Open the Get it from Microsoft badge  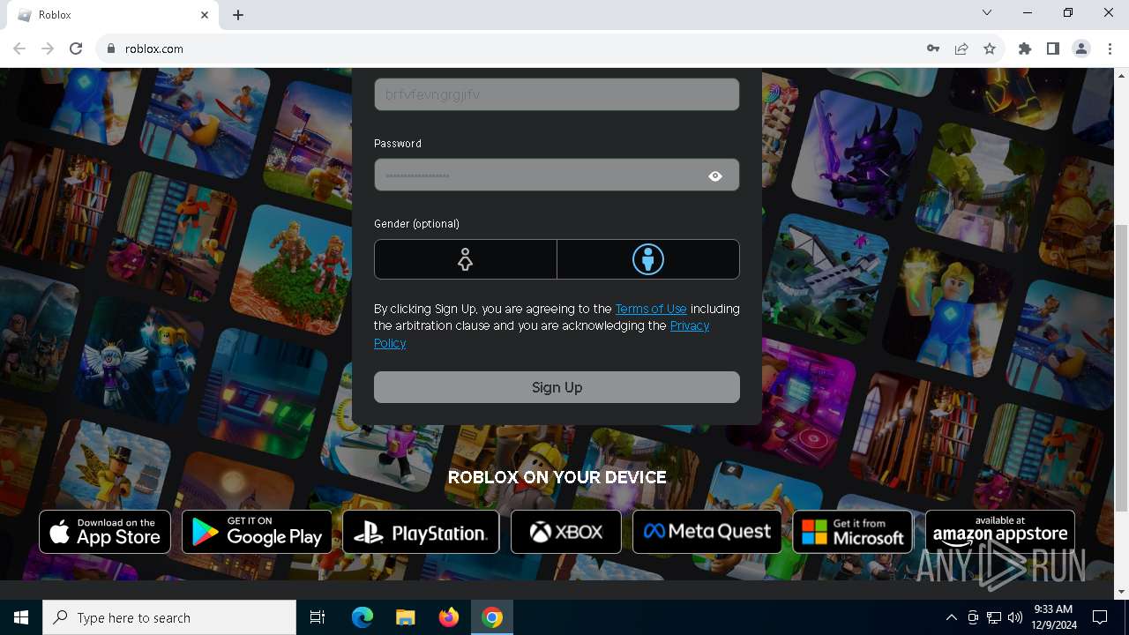[853, 532]
